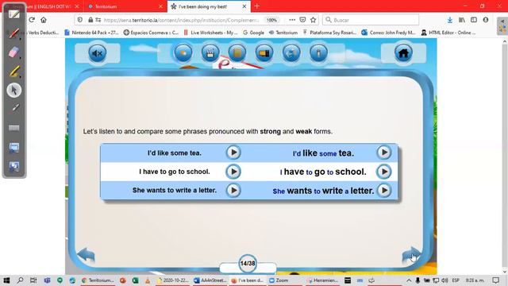Bookmark this page with the star icon
Viewport: 508px width, 286px height.
tap(313, 20)
